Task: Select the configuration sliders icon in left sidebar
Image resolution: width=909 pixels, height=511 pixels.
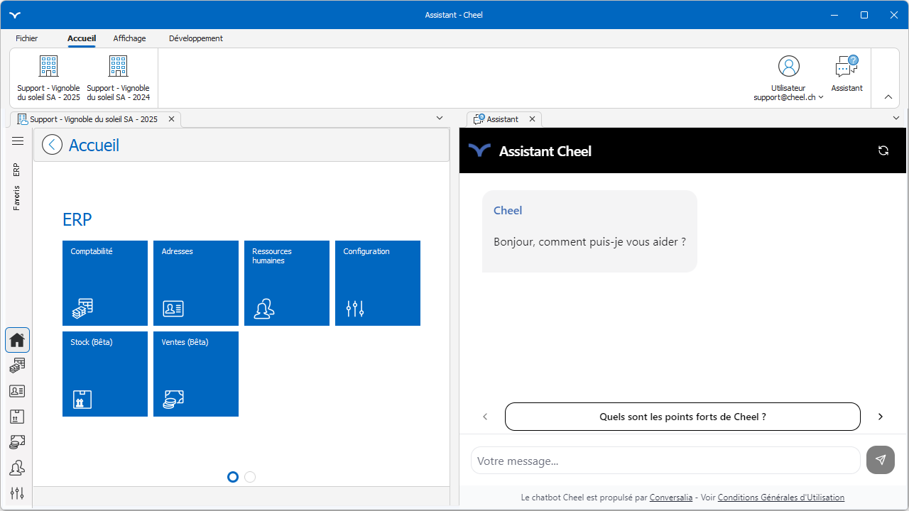Action: point(18,493)
